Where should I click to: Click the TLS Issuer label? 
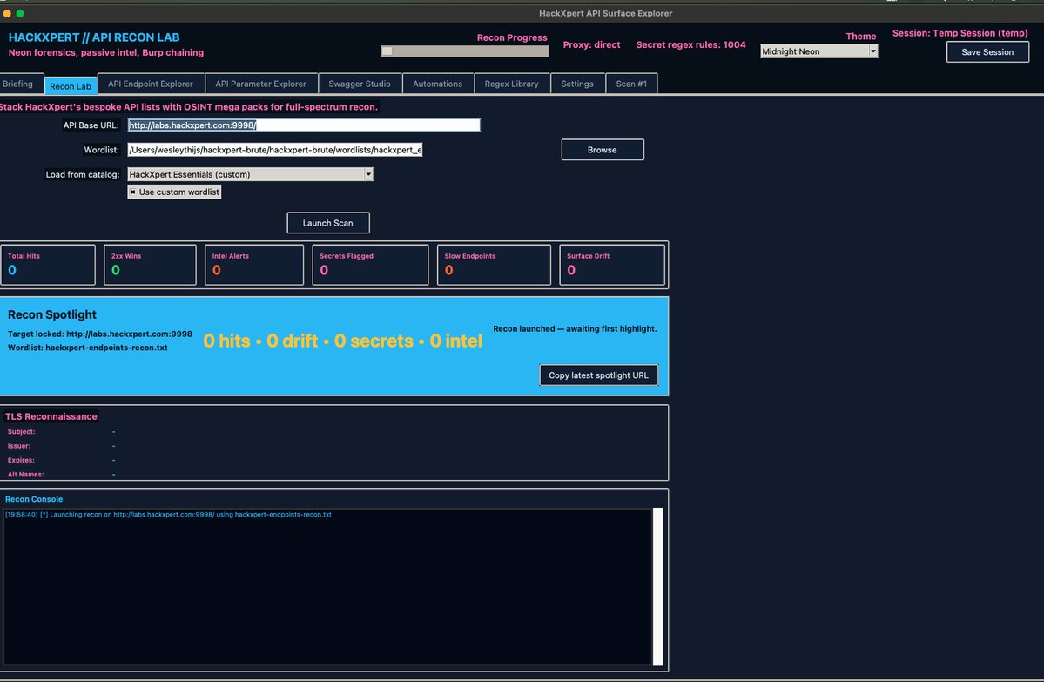[x=18, y=446]
